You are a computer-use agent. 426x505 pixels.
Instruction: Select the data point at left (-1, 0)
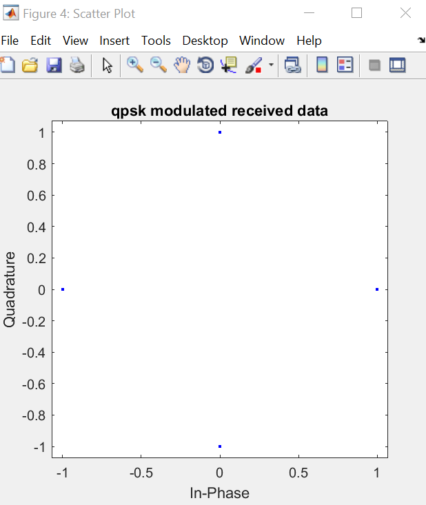click(63, 289)
